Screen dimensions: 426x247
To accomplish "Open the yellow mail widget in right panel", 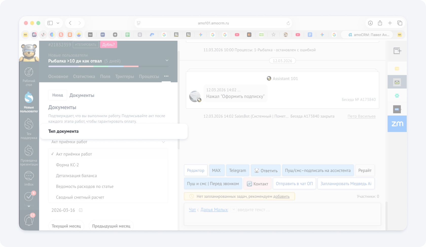I will coord(397,69).
